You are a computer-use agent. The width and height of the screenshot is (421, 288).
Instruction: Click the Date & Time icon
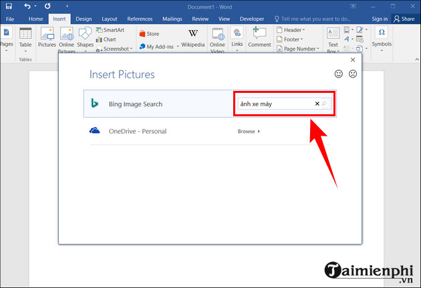tap(360, 39)
